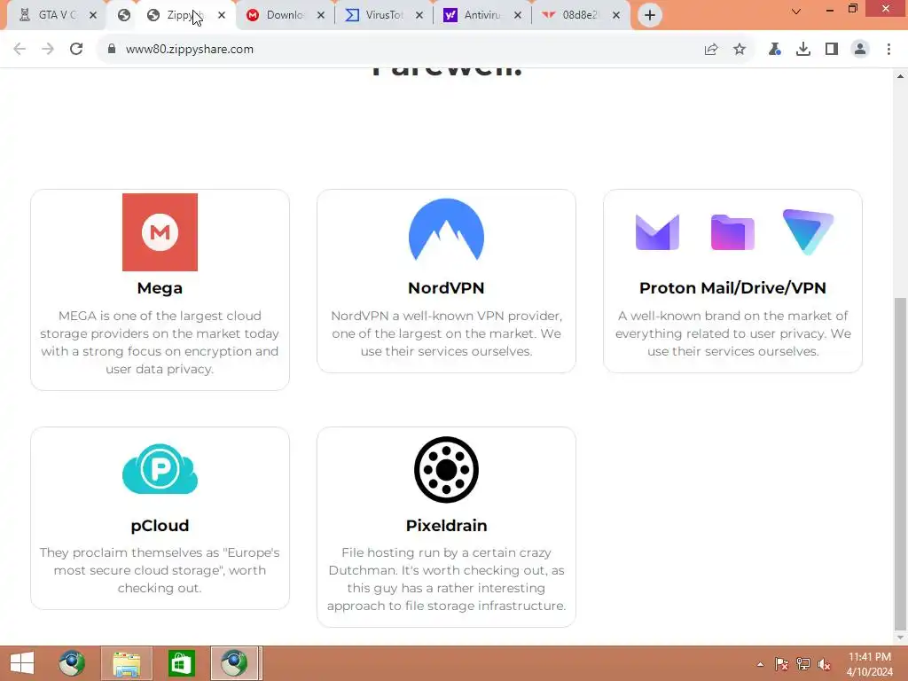Click the Proton Mail logo icon
This screenshot has height=681, width=908.
pyautogui.click(x=657, y=231)
